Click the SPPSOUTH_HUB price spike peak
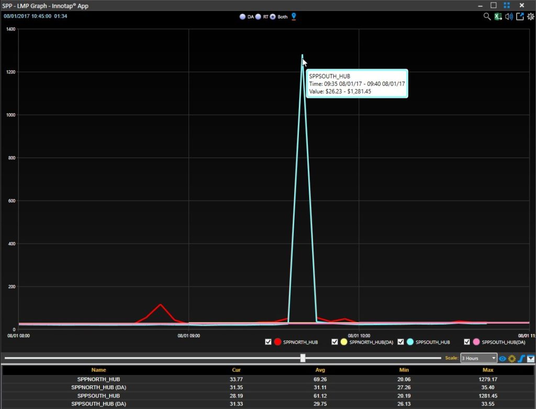536x409 pixels. coord(302,55)
